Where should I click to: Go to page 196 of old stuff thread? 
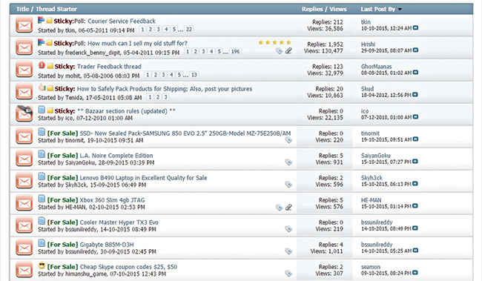click(236, 51)
